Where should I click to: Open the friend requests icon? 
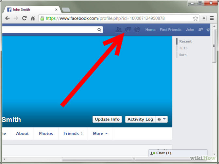119,30
